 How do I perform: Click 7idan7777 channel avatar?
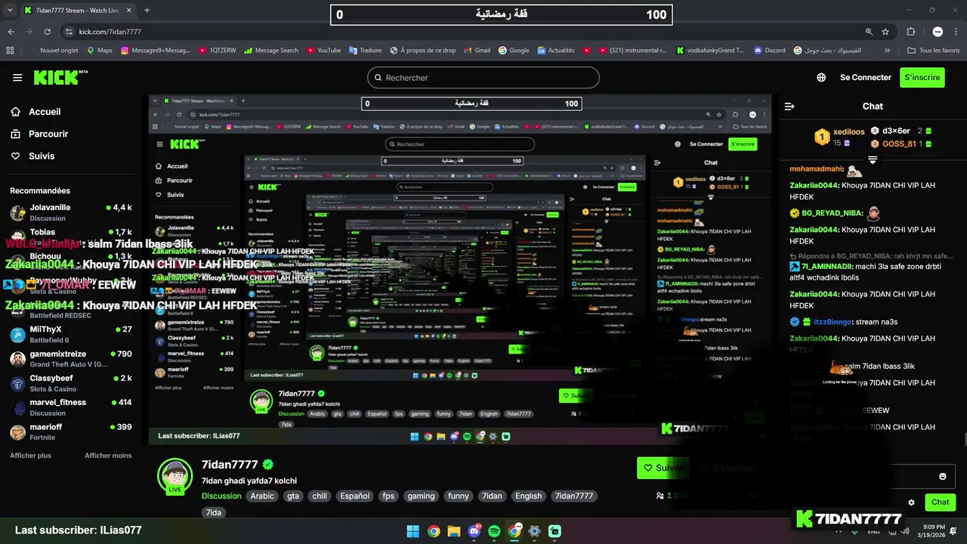coord(175,476)
